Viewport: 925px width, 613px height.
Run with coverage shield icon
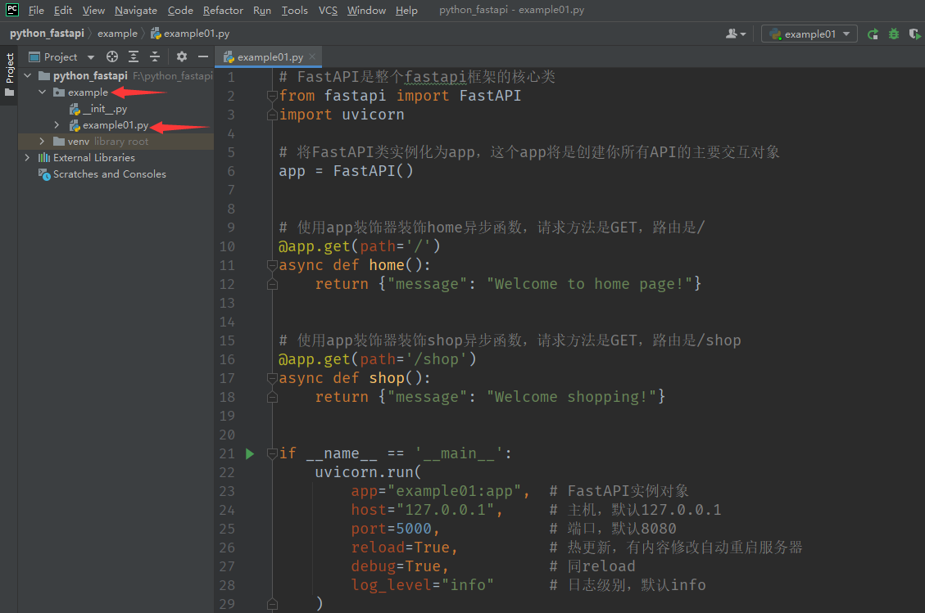pos(914,34)
